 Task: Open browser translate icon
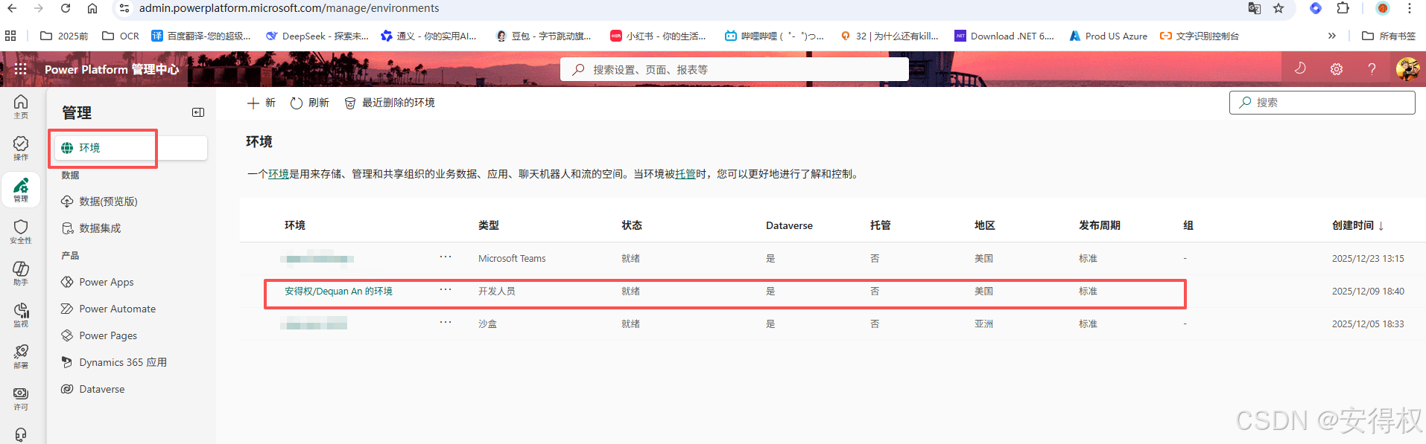click(1255, 8)
